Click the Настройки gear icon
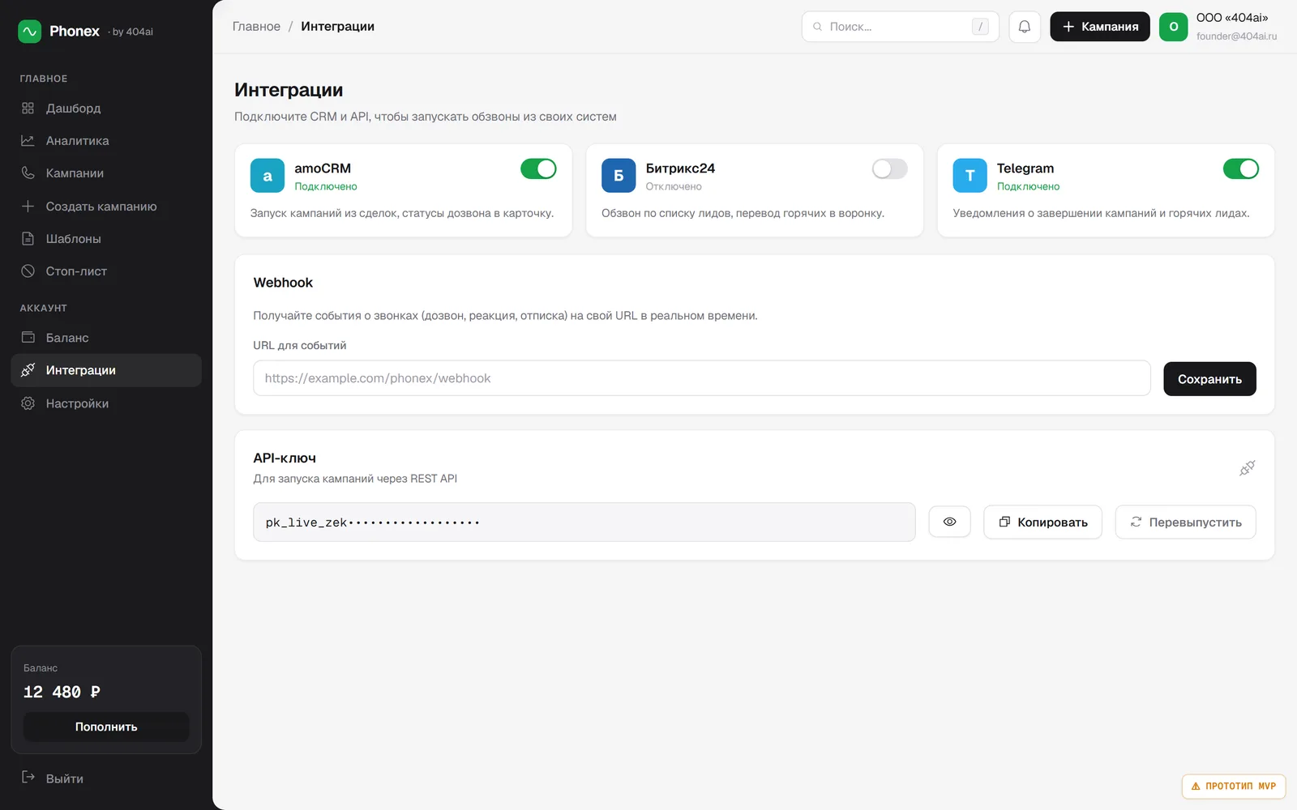Screen dimensions: 1297x810 click(x=28, y=403)
